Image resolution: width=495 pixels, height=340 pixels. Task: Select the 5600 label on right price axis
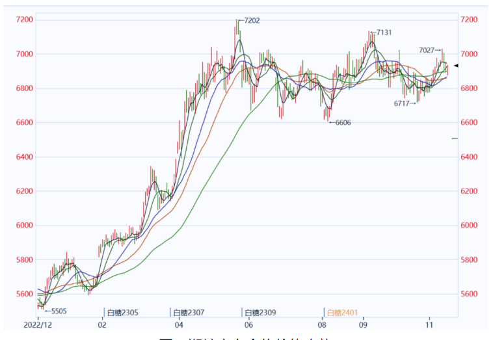point(469,294)
